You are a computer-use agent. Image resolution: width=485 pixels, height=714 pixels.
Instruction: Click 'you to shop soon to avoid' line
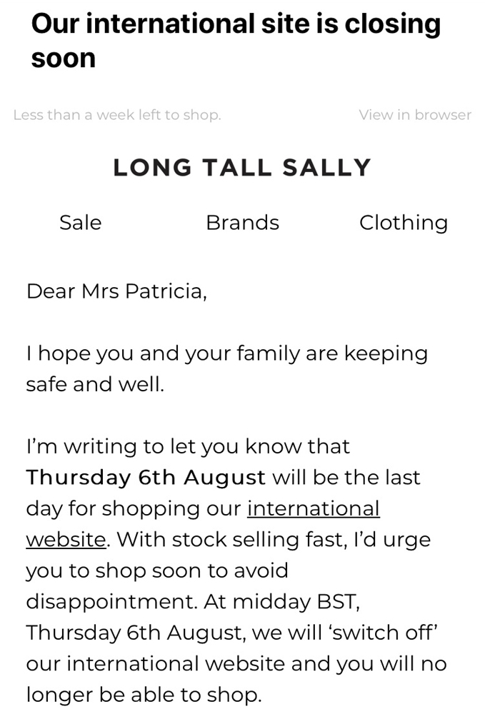[157, 571]
